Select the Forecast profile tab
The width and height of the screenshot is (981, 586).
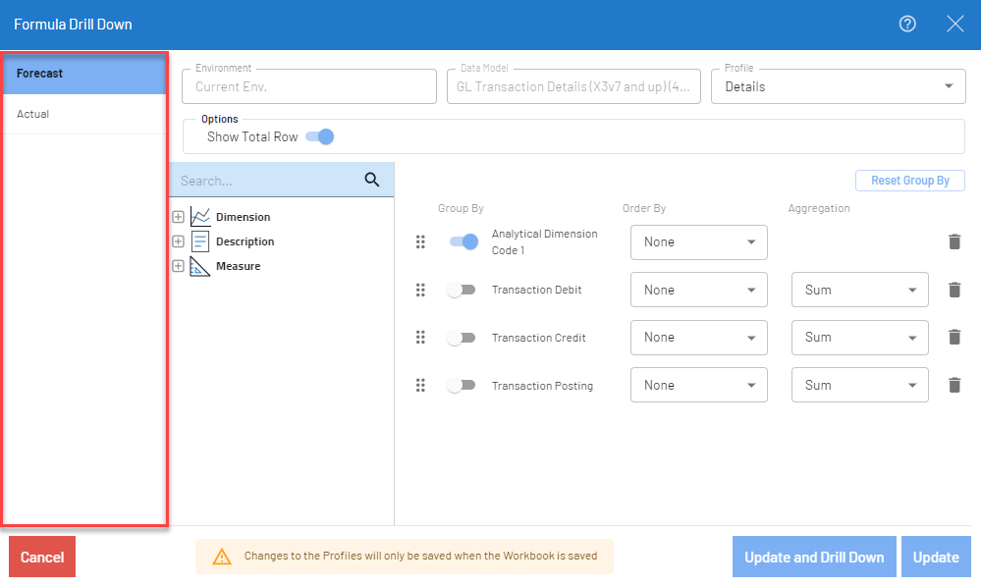click(x=83, y=74)
